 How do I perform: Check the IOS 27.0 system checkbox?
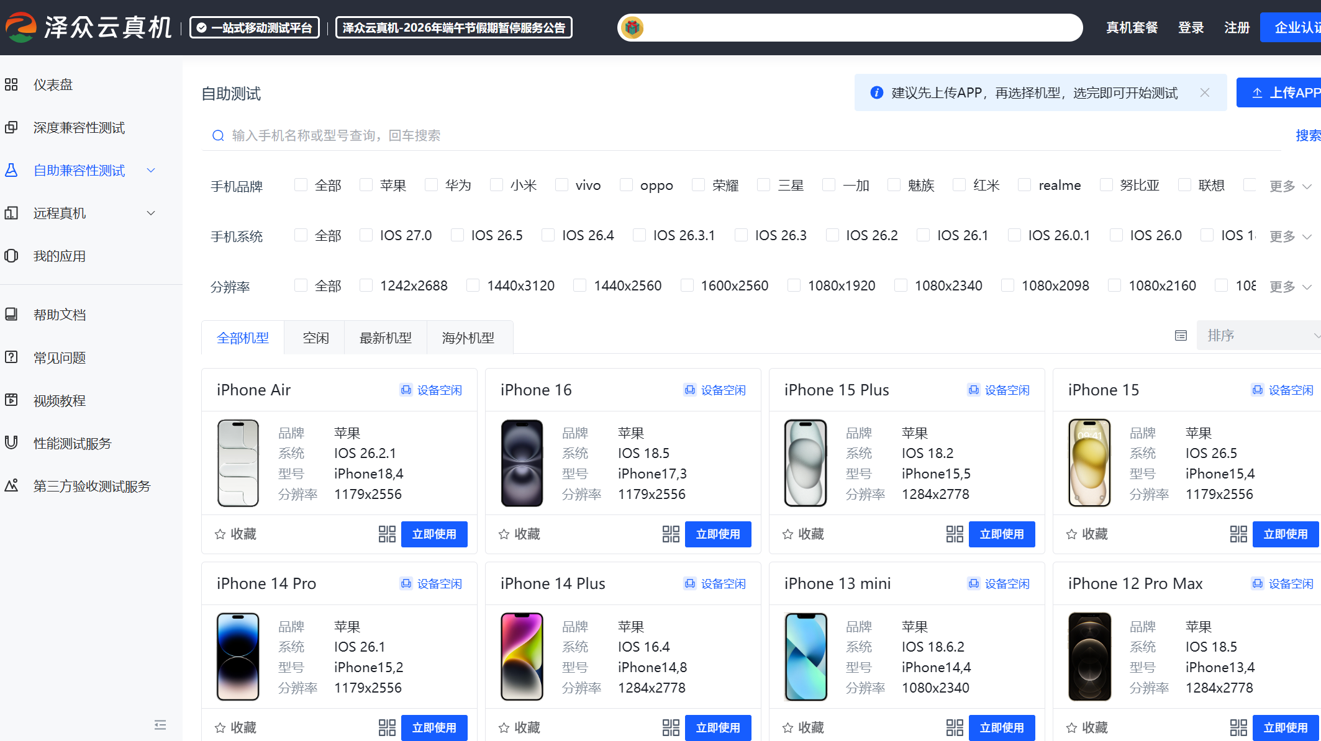[x=366, y=235]
